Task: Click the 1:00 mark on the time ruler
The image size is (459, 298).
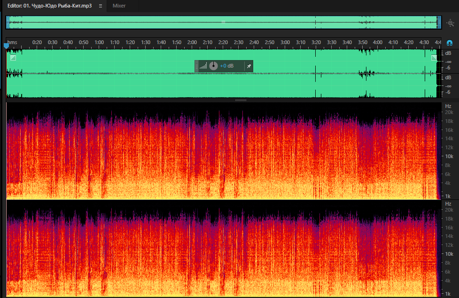Action: tap(99, 42)
